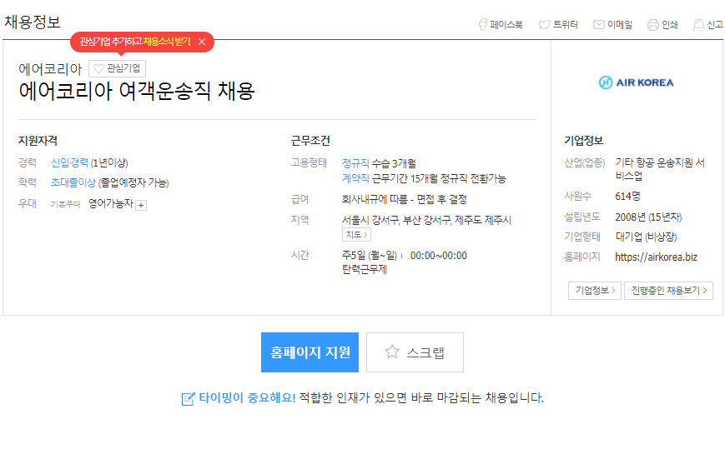The width and height of the screenshot is (725, 449).
Task: Open the 기업정보 company info button
Action: [595, 291]
